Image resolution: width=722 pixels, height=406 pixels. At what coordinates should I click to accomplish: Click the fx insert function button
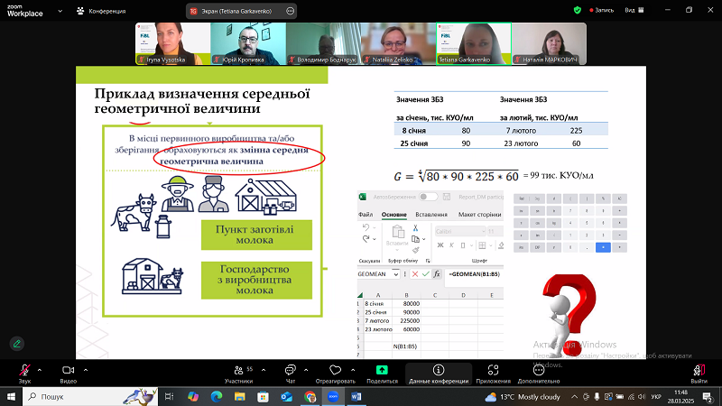437,274
